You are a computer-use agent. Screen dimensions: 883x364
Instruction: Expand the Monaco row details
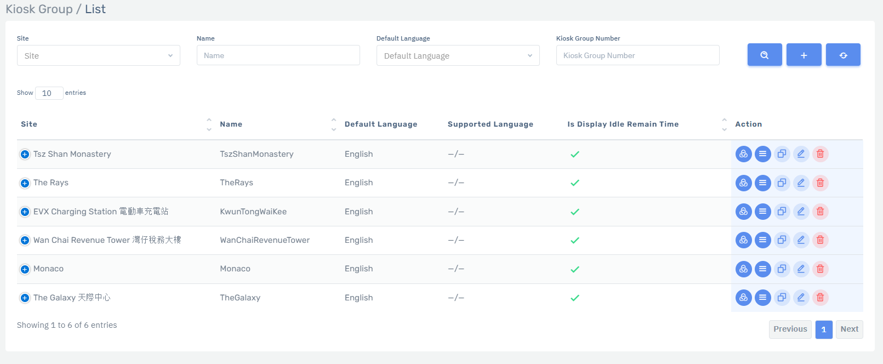[x=25, y=269]
